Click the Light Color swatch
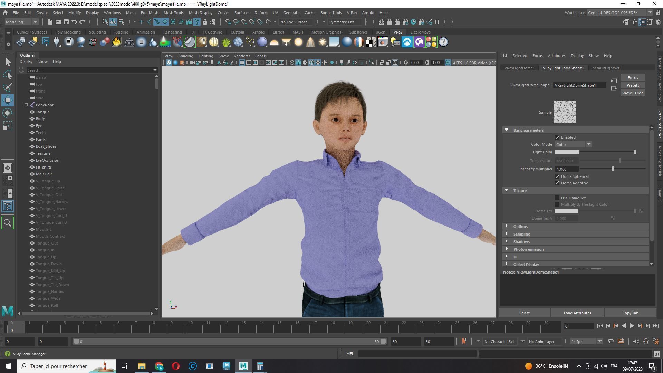 (567, 152)
